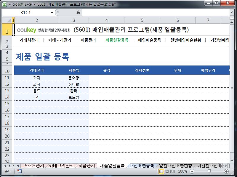
Task: Select cell containing 환타
Action: coord(74,91)
